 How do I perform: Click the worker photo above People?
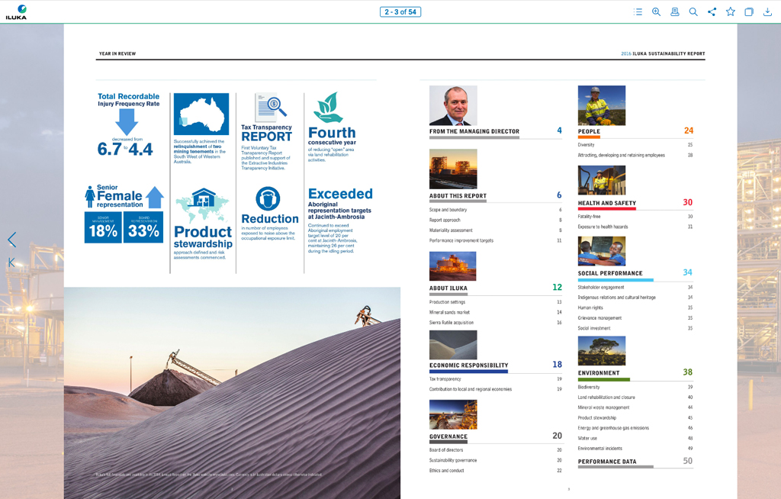pyautogui.click(x=602, y=105)
